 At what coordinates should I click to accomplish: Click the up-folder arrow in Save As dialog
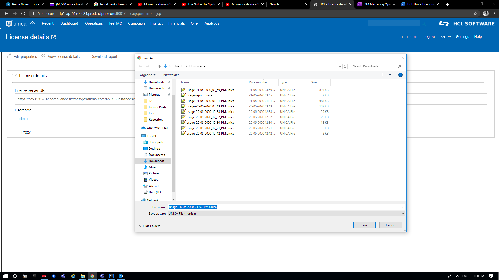pos(159,66)
